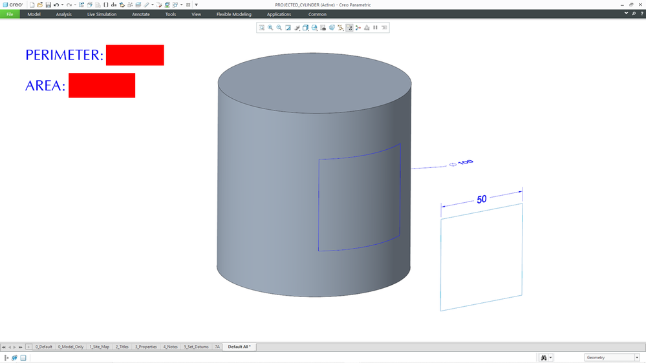Screen dimensions: 646x363
Task: Open the display style cube icon
Action: click(305, 28)
